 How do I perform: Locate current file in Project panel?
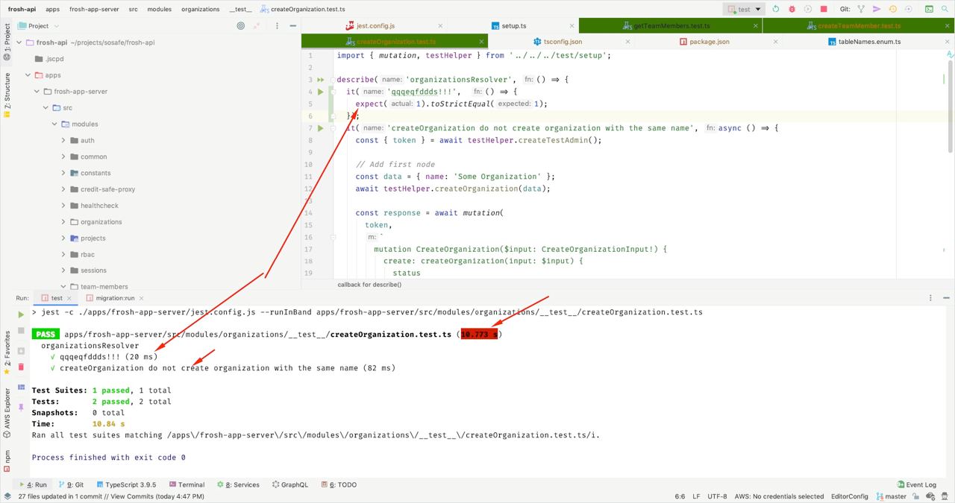240,25
